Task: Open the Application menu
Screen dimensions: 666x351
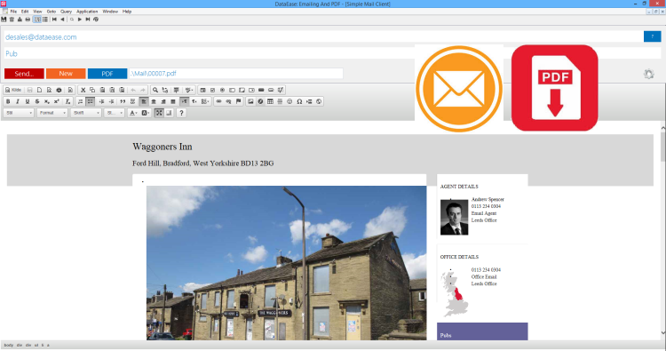Action: 87,12
